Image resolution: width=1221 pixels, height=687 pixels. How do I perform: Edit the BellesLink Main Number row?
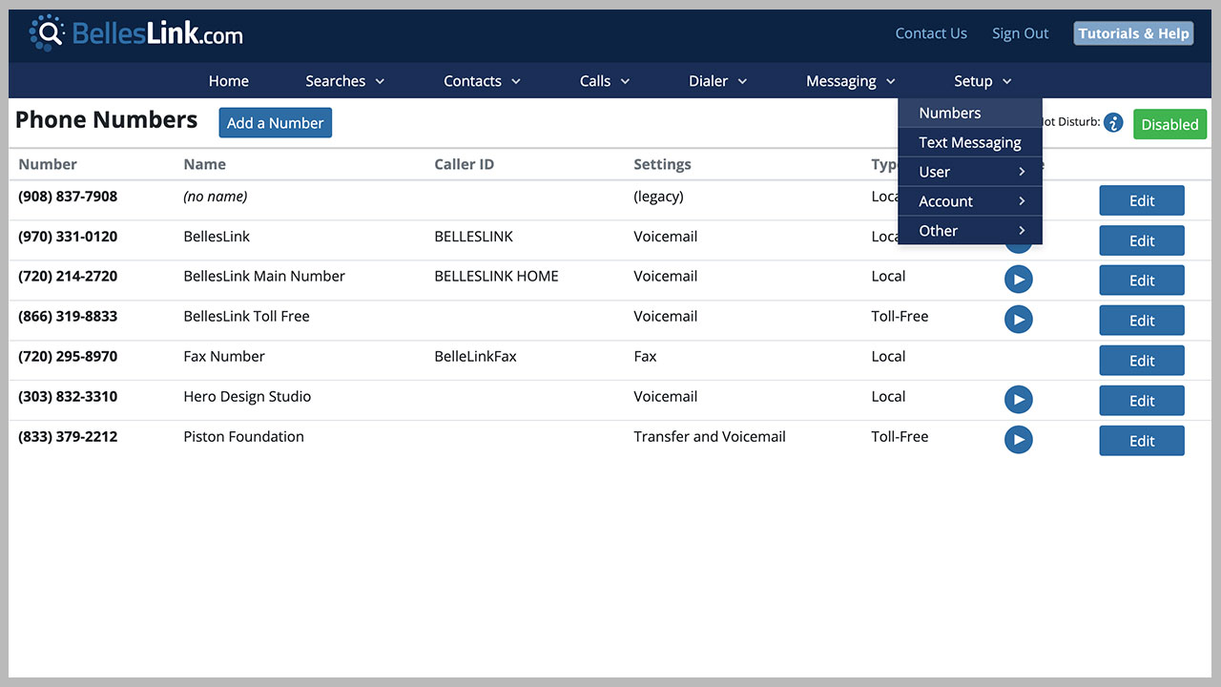(x=1142, y=281)
